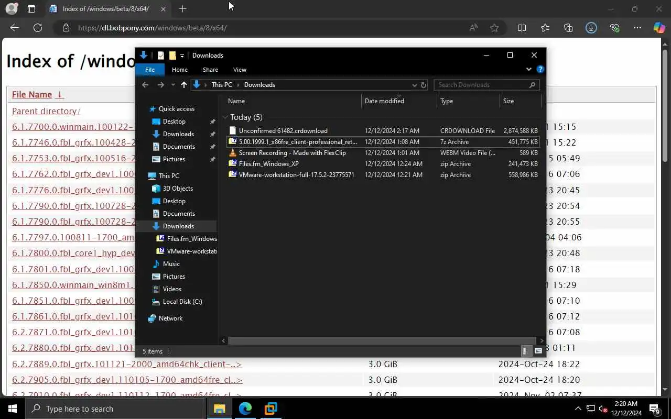This screenshot has height=419, width=671.
Task: Expand chevron after This PC breadcrumb
Action: click(x=239, y=85)
